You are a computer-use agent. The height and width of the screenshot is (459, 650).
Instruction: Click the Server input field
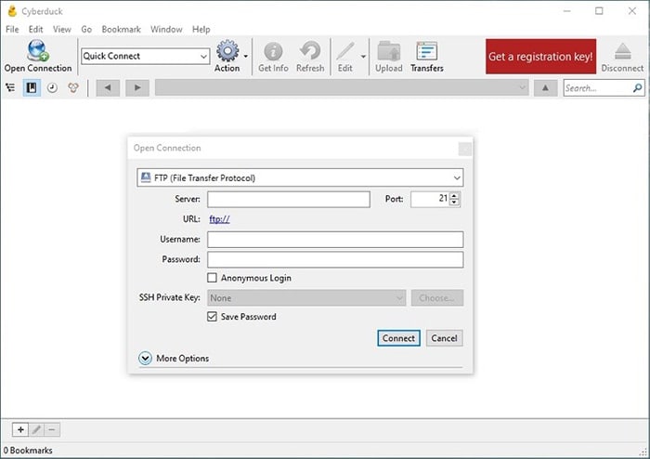(x=289, y=200)
